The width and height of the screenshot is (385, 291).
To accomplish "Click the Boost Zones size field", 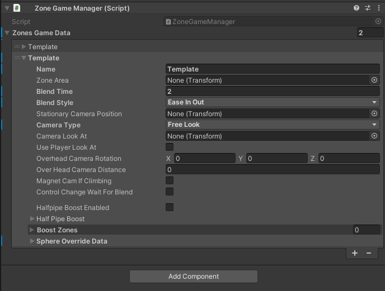I will click(367, 230).
